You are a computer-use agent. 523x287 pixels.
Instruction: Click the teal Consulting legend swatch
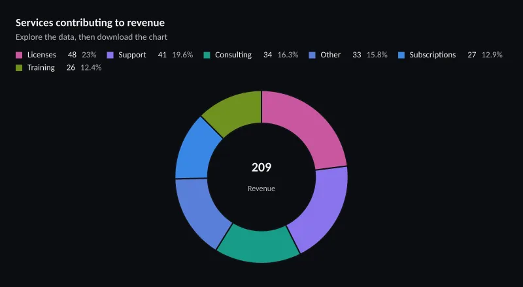point(207,55)
